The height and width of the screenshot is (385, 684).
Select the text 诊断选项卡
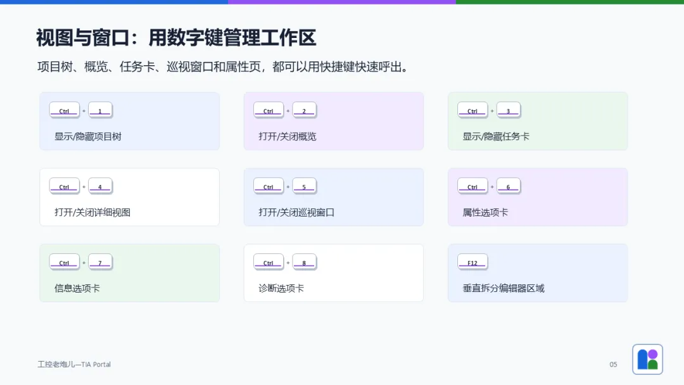pos(281,288)
